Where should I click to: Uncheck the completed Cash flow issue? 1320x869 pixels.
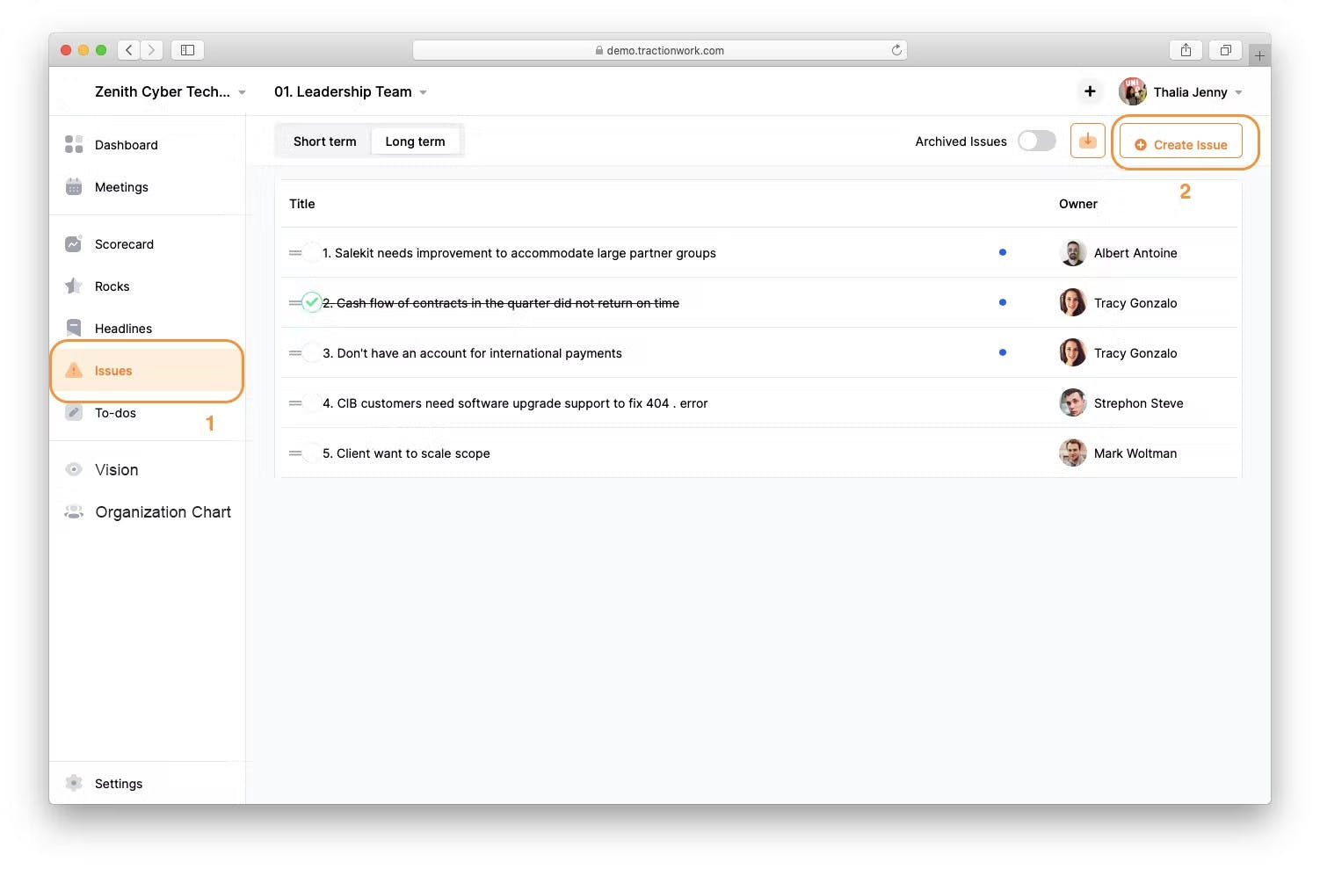click(x=312, y=302)
